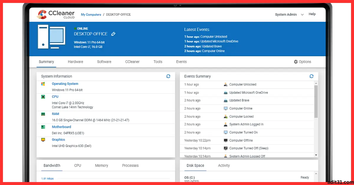Screen dimensions: 354x185
Task: Open the CCleaner tab
Action: click(x=132, y=62)
